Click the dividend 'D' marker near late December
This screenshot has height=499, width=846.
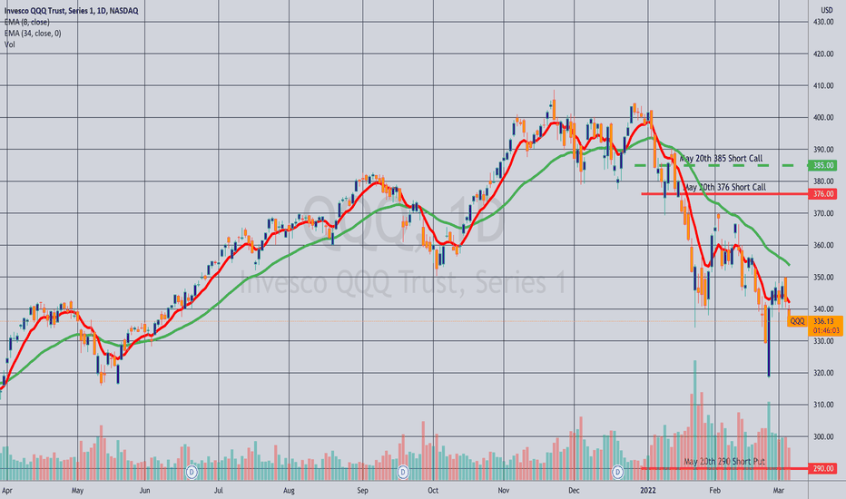coord(618,472)
